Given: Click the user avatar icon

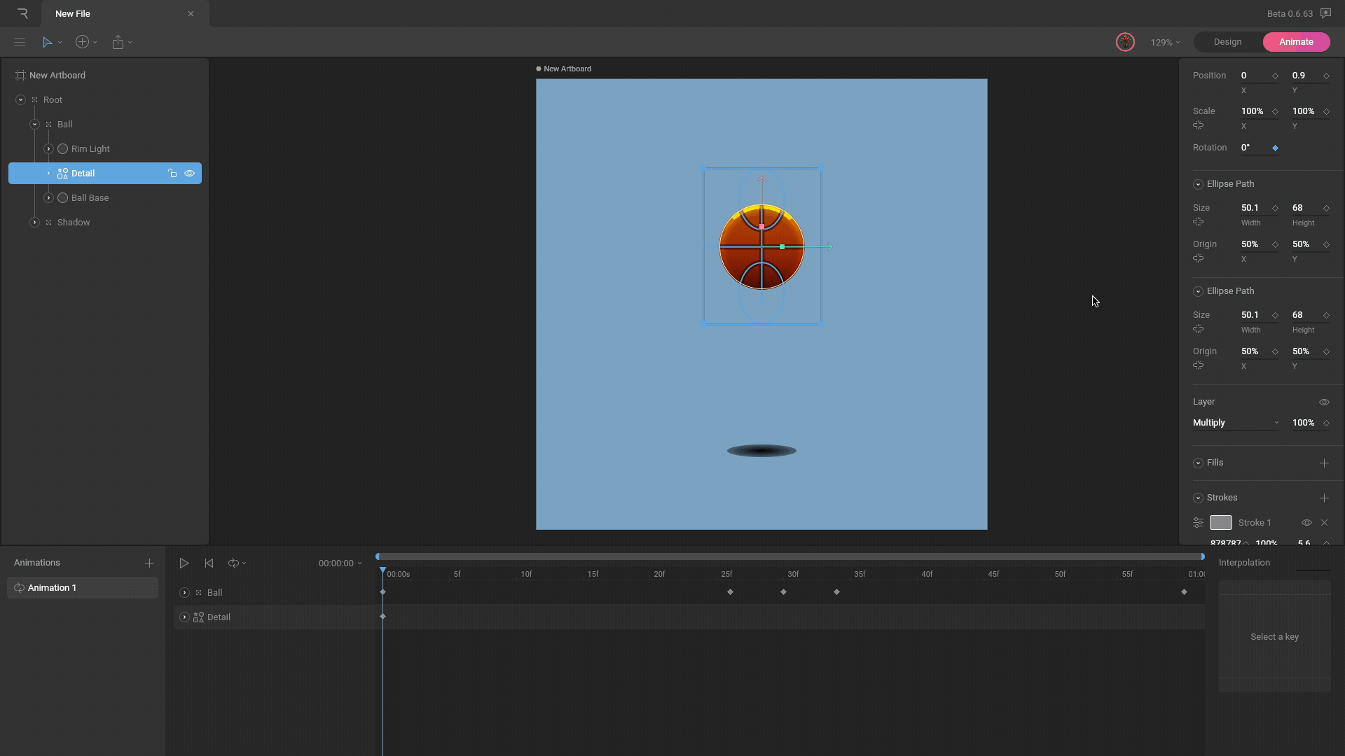Looking at the screenshot, I should pyautogui.click(x=1125, y=42).
